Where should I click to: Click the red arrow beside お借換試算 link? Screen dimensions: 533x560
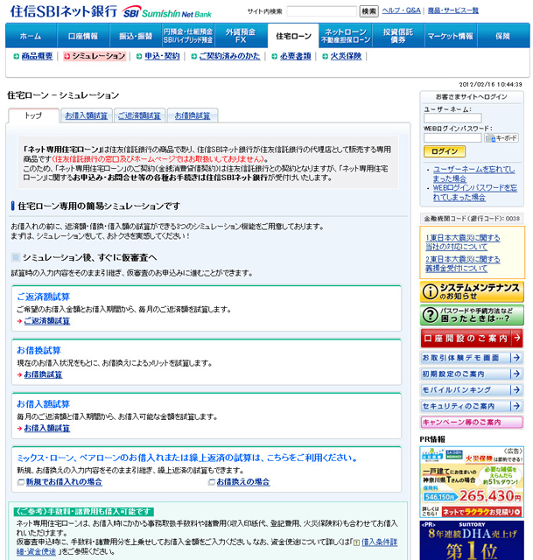tap(19, 374)
